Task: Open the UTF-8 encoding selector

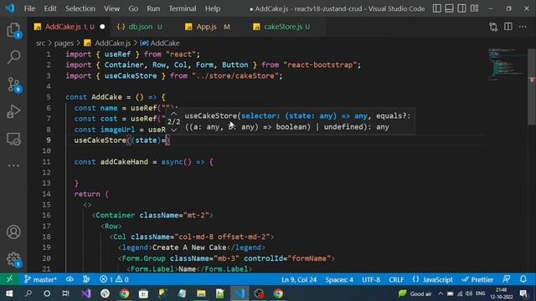Action: tap(371, 279)
